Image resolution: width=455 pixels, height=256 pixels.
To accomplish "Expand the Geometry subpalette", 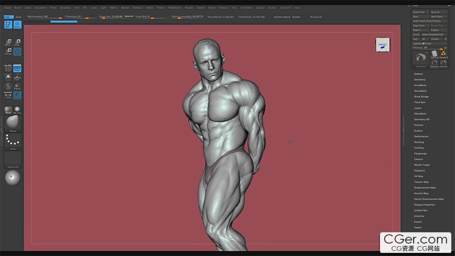I will [419, 80].
